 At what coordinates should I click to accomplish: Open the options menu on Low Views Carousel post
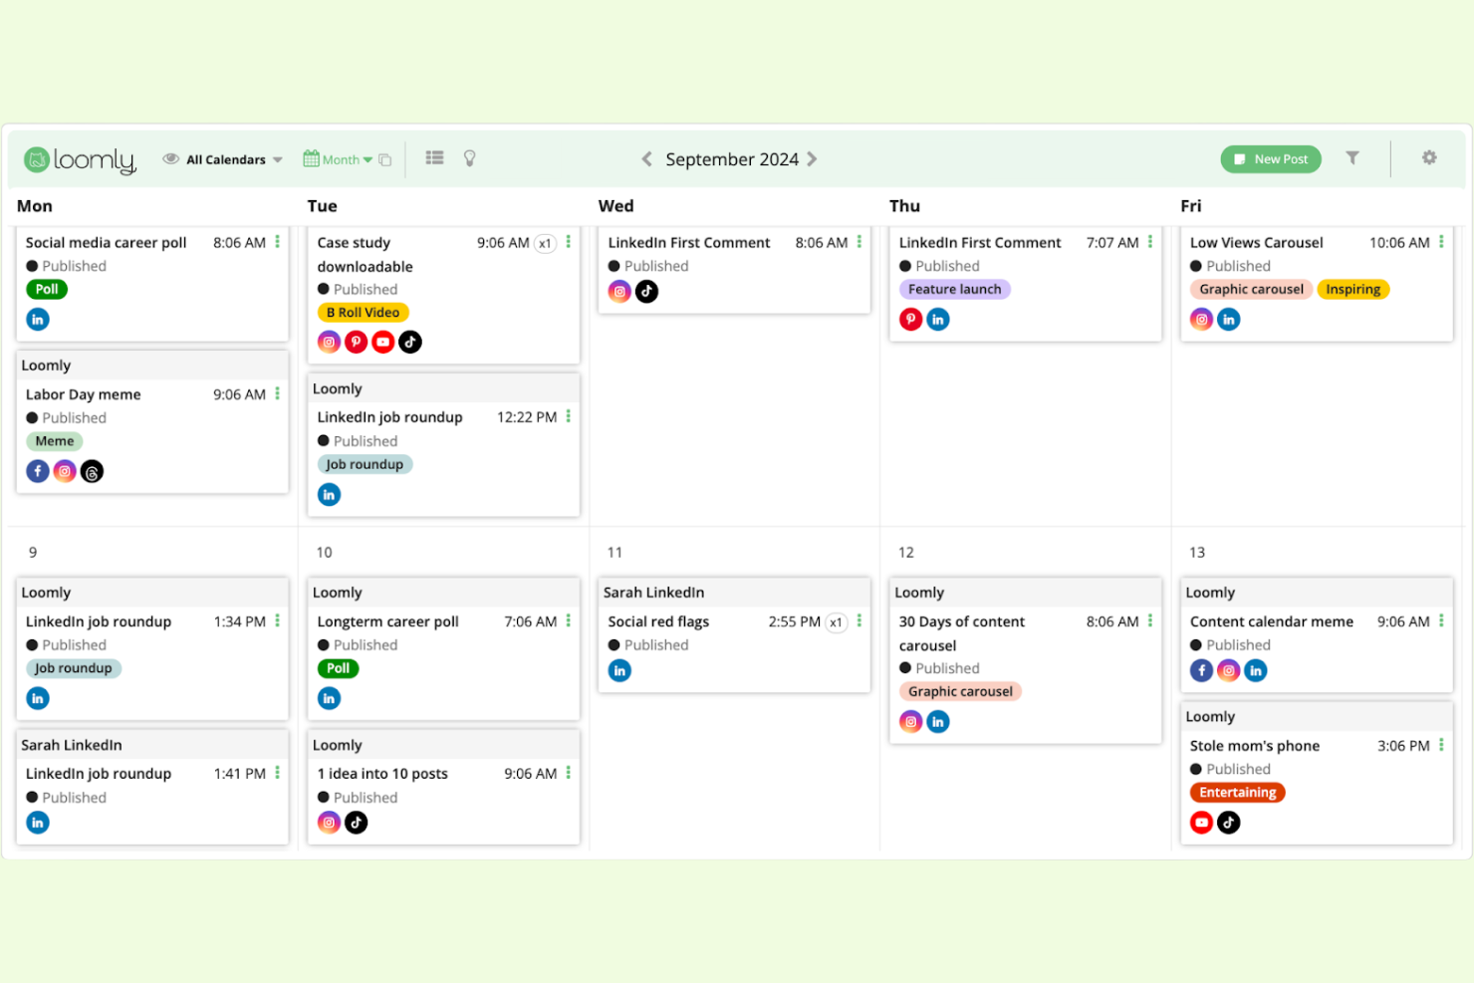(x=1442, y=242)
